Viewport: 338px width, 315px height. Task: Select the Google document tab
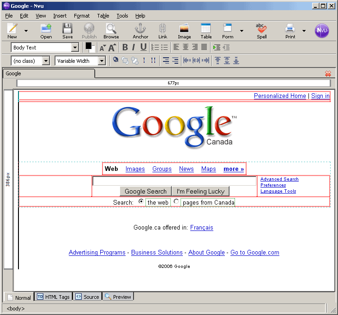click(49, 73)
